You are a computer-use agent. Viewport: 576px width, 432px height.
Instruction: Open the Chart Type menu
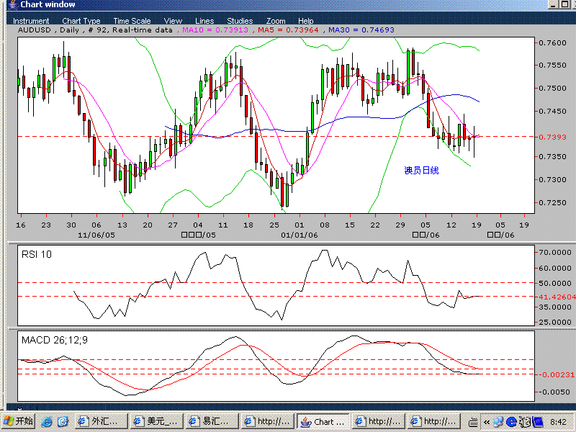pos(81,21)
